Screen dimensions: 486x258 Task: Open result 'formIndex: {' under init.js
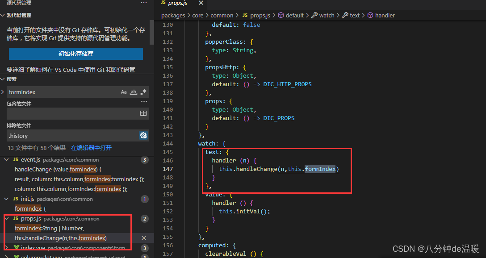click(x=30, y=209)
